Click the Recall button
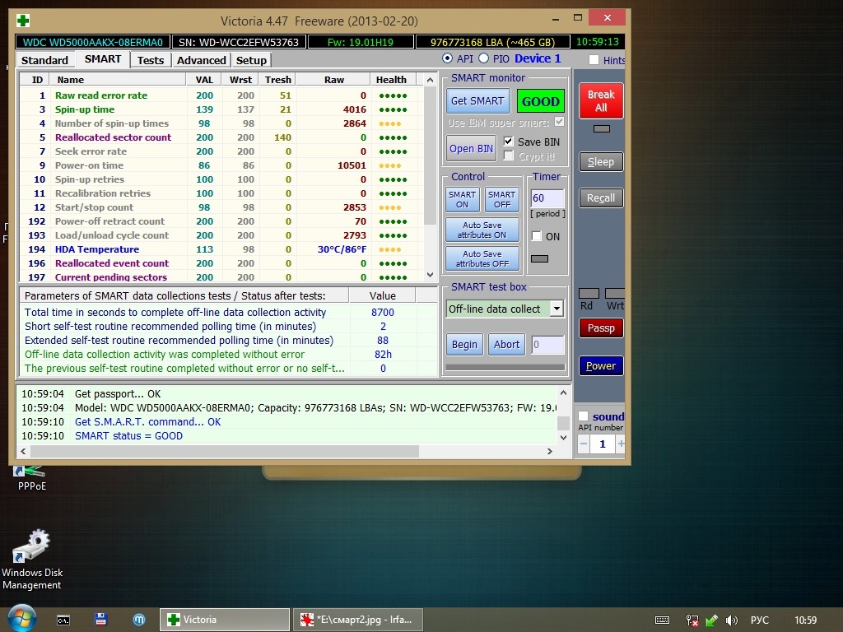This screenshot has height=632, width=843. (x=601, y=197)
